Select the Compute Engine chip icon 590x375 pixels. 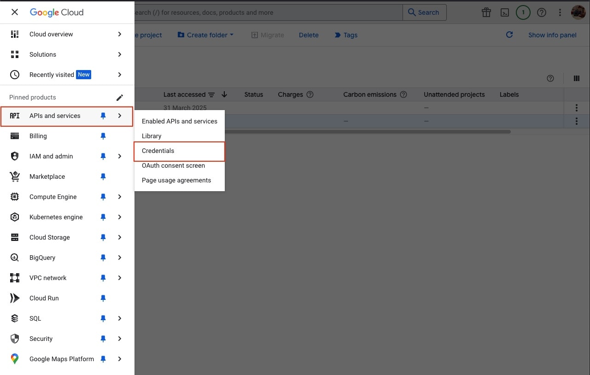pos(15,197)
